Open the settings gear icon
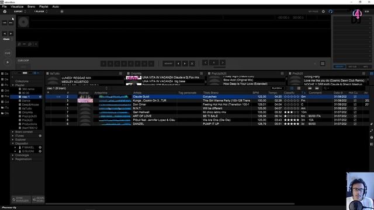This screenshot has width=374, height=210. pyautogui.click(x=323, y=12)
